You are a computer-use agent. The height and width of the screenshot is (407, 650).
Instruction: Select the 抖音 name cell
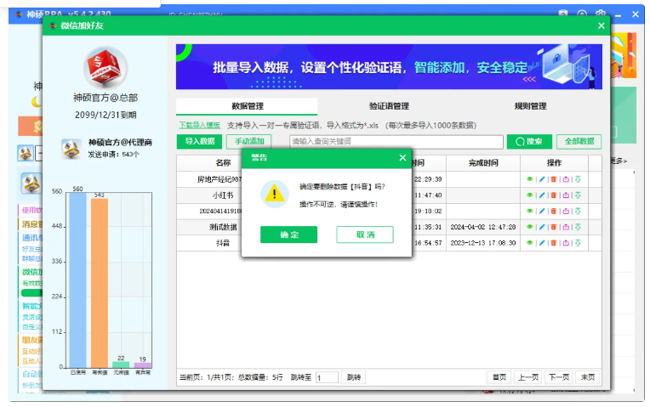223,243
